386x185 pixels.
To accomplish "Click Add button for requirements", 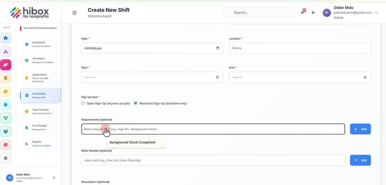I will tap(360, 129).
